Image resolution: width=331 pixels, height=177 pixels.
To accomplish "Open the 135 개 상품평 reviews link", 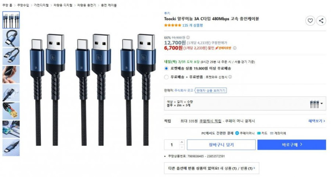I will (x=193, y=25).
